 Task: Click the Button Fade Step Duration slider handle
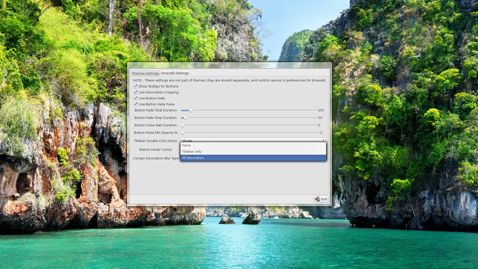coord(185,118)
